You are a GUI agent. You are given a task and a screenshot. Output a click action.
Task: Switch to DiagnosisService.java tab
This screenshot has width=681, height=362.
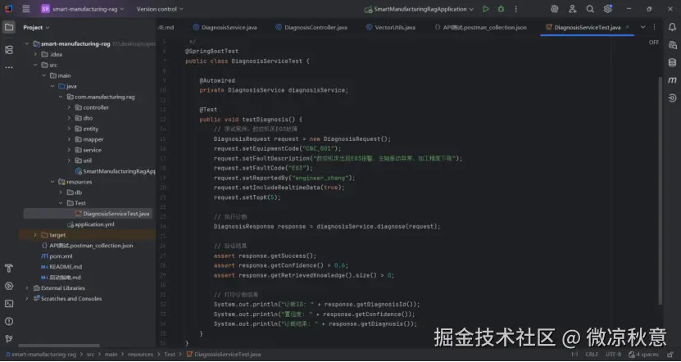click(225, 27)
